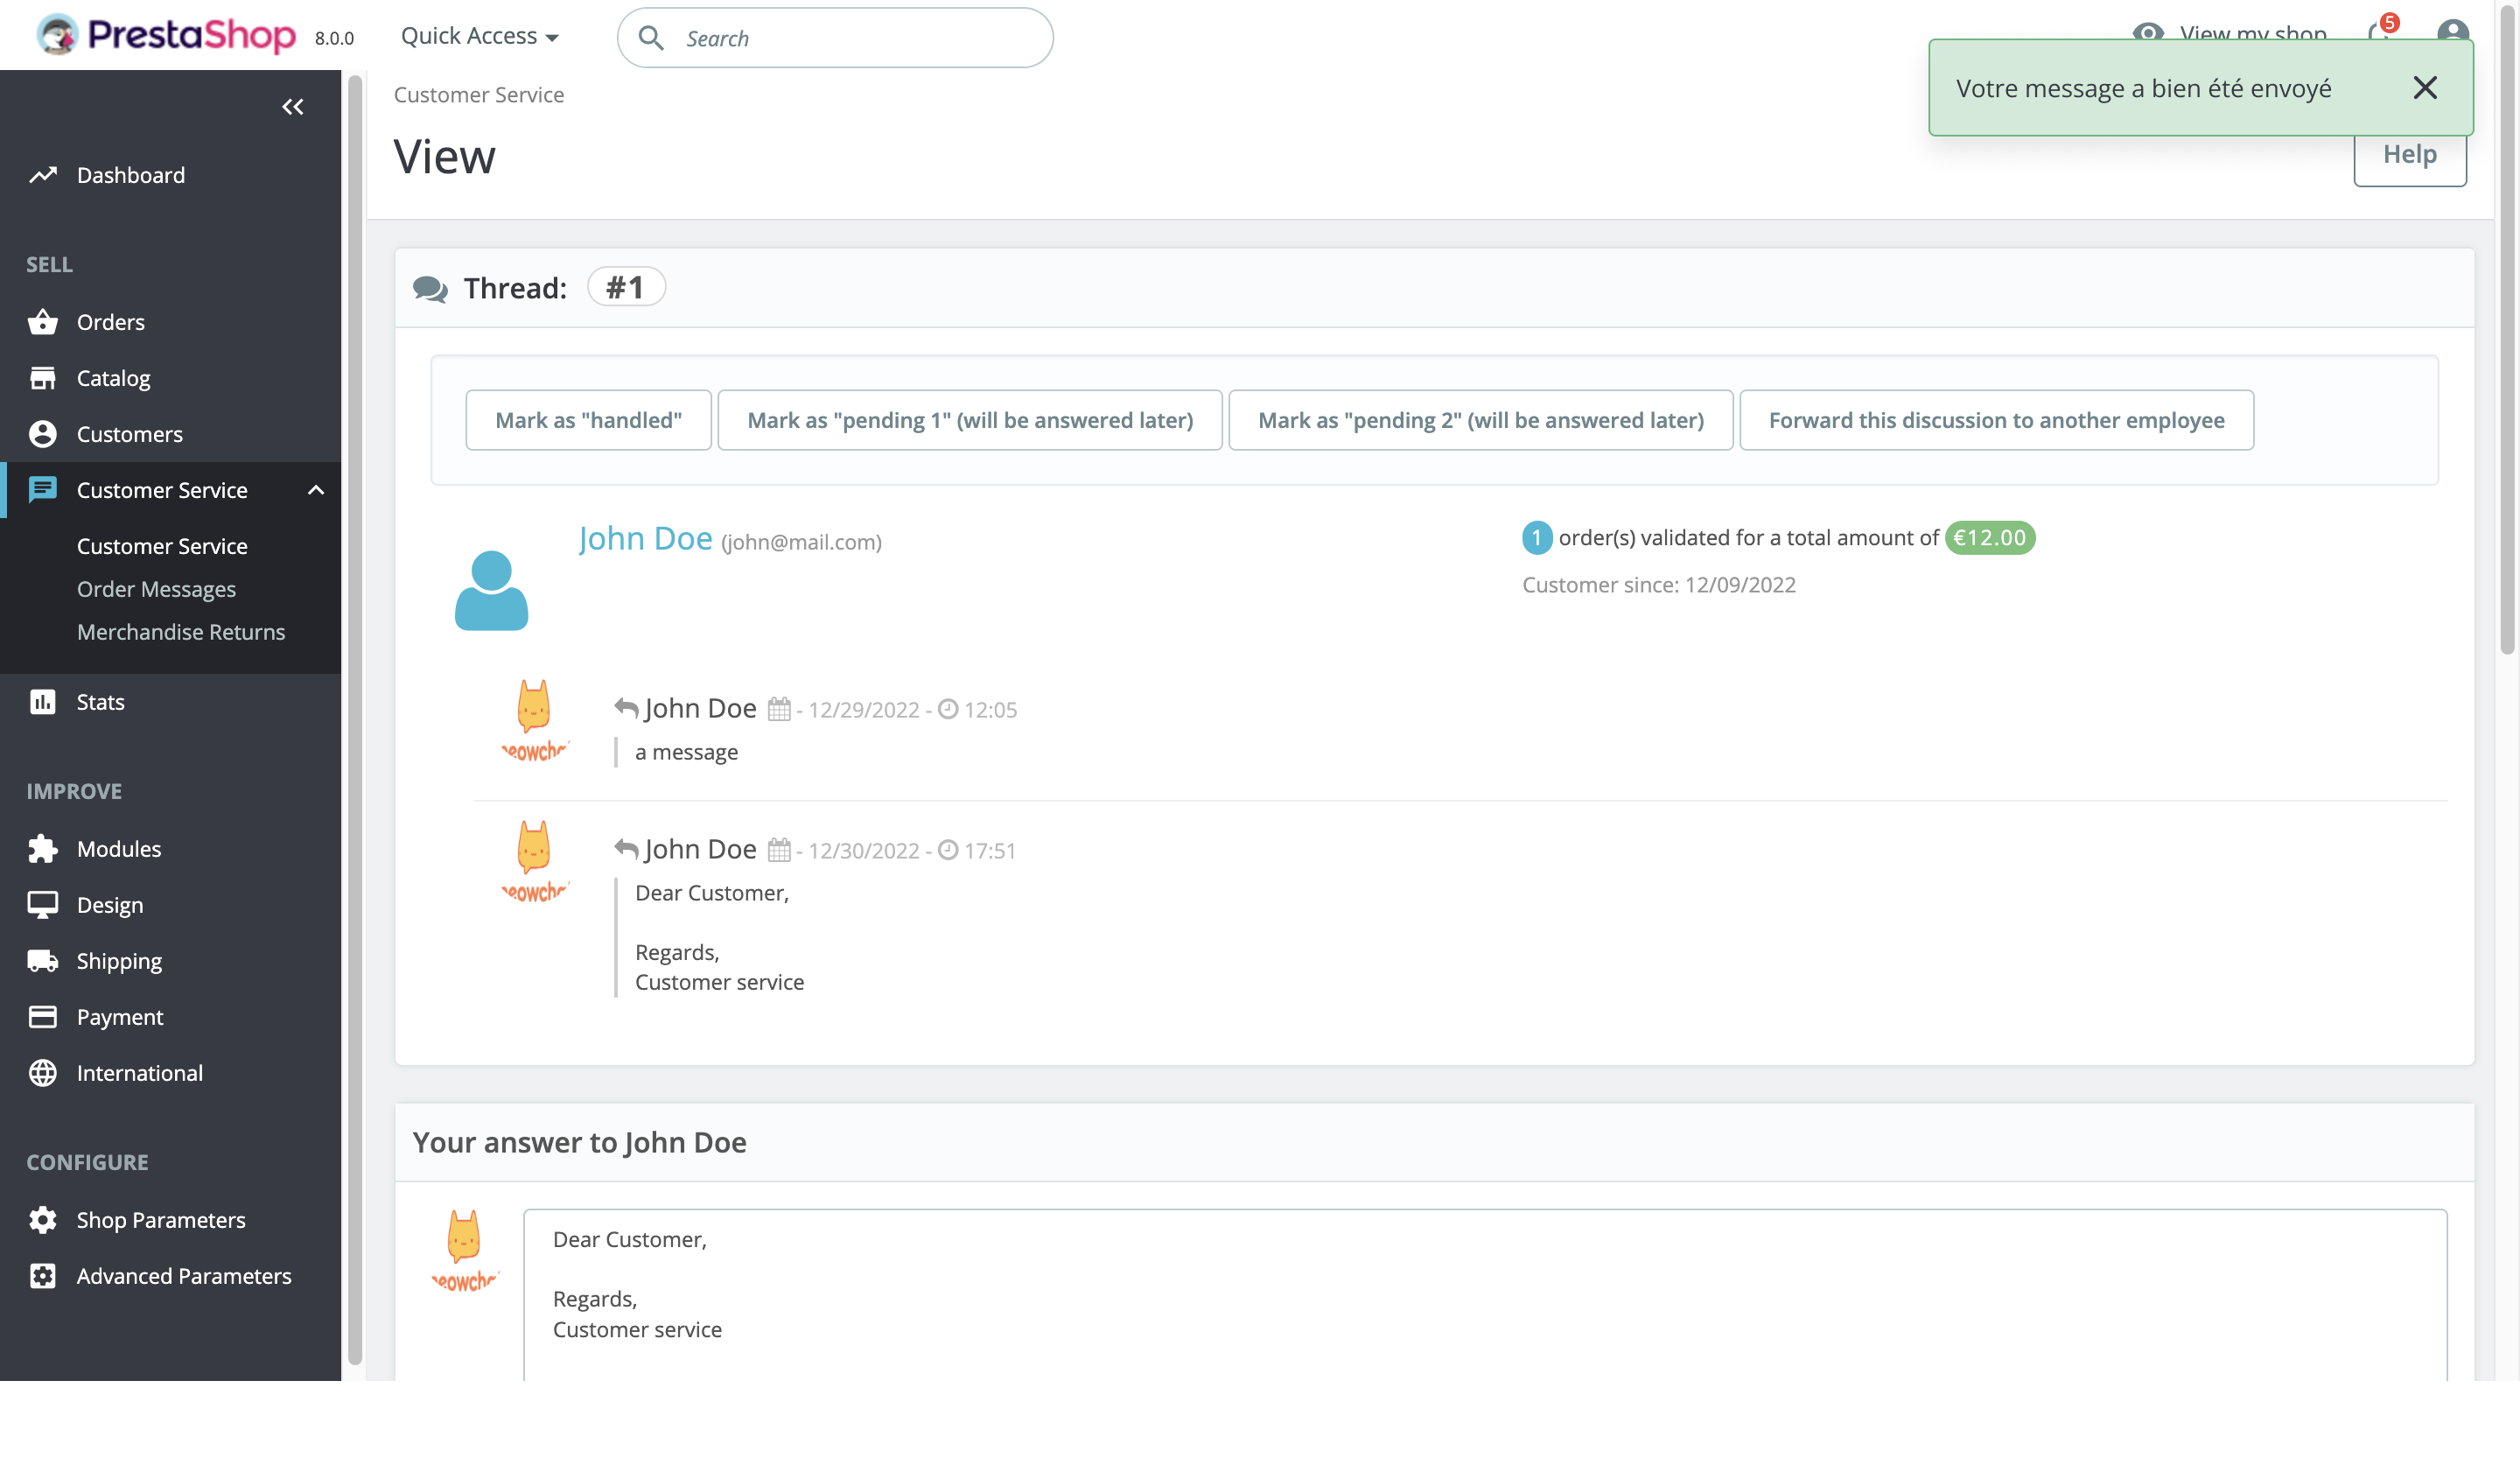
Task: Click the Stats bar-chart icon
Action: click(x=43, y=701)
